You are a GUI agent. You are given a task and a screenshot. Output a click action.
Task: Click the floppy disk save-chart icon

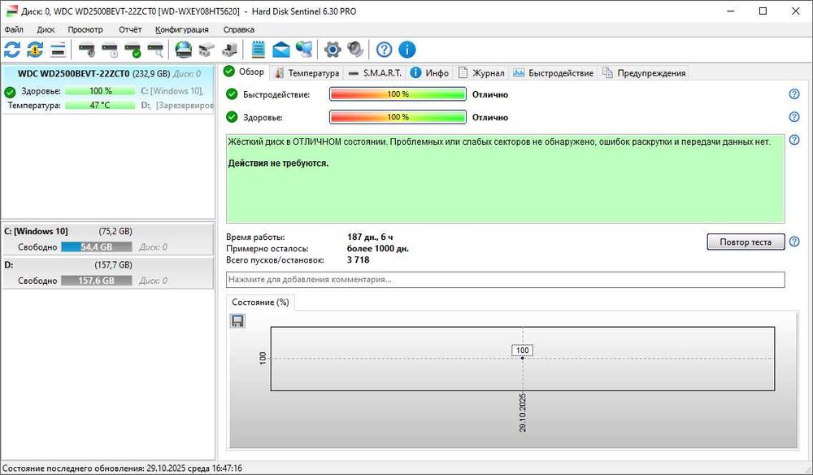(x=237, y=321)
